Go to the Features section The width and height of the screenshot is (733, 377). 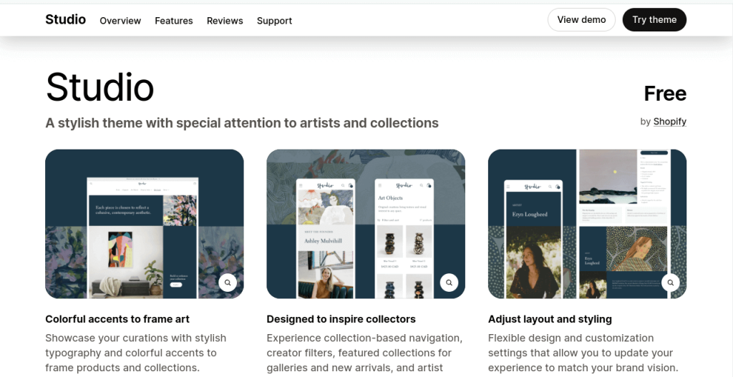coord(174,21)
